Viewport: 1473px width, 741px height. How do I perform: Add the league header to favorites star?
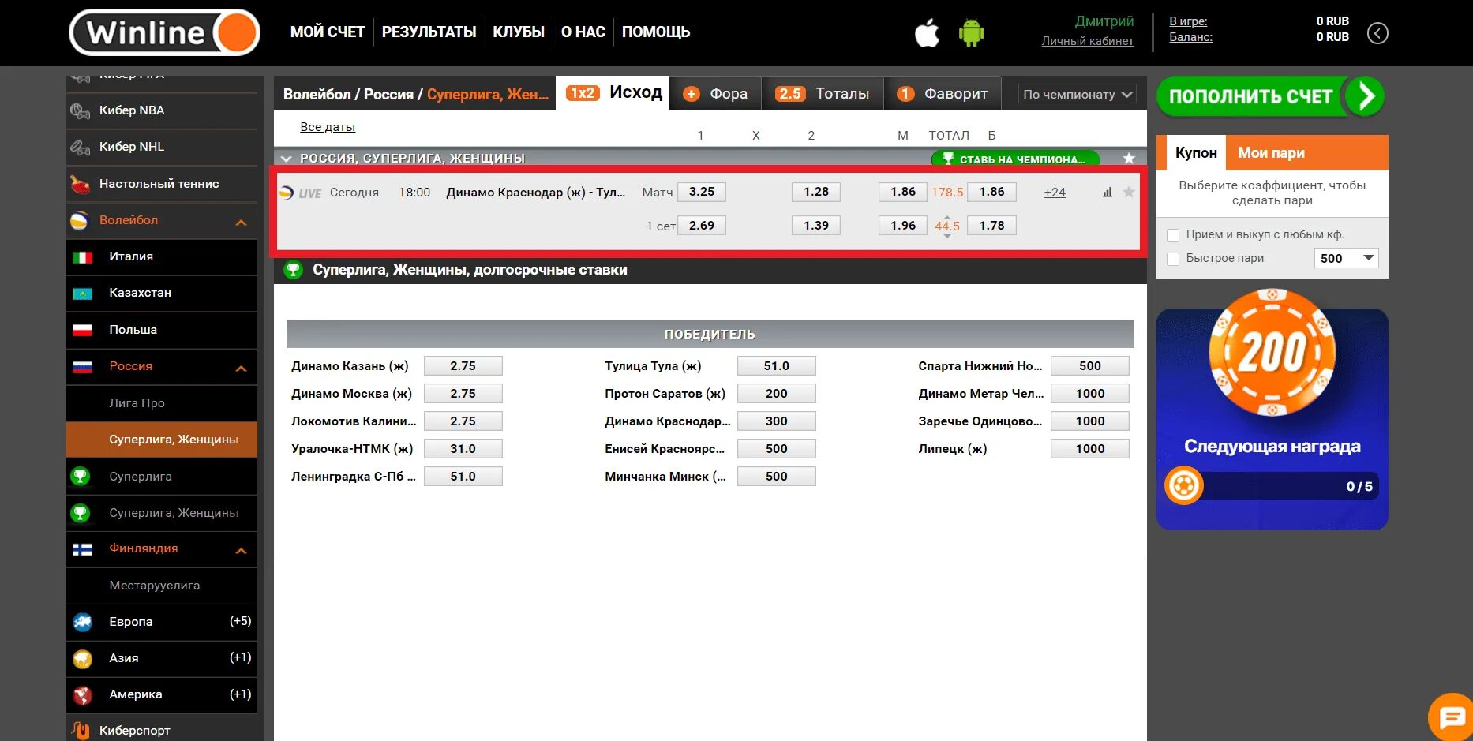[x=1129, y=159]
